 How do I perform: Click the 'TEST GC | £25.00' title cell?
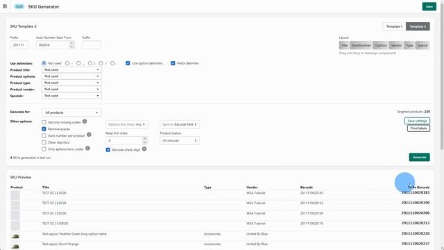point(54,203)
